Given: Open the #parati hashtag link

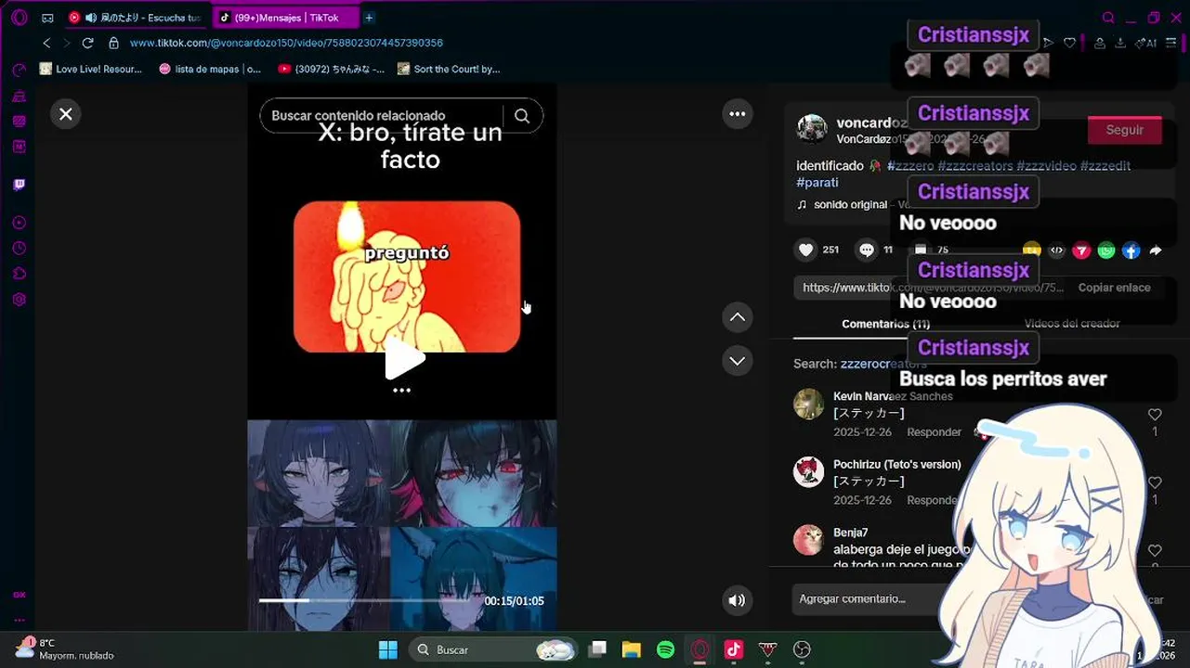Looking at the screenshot, I should coord(817,183).
